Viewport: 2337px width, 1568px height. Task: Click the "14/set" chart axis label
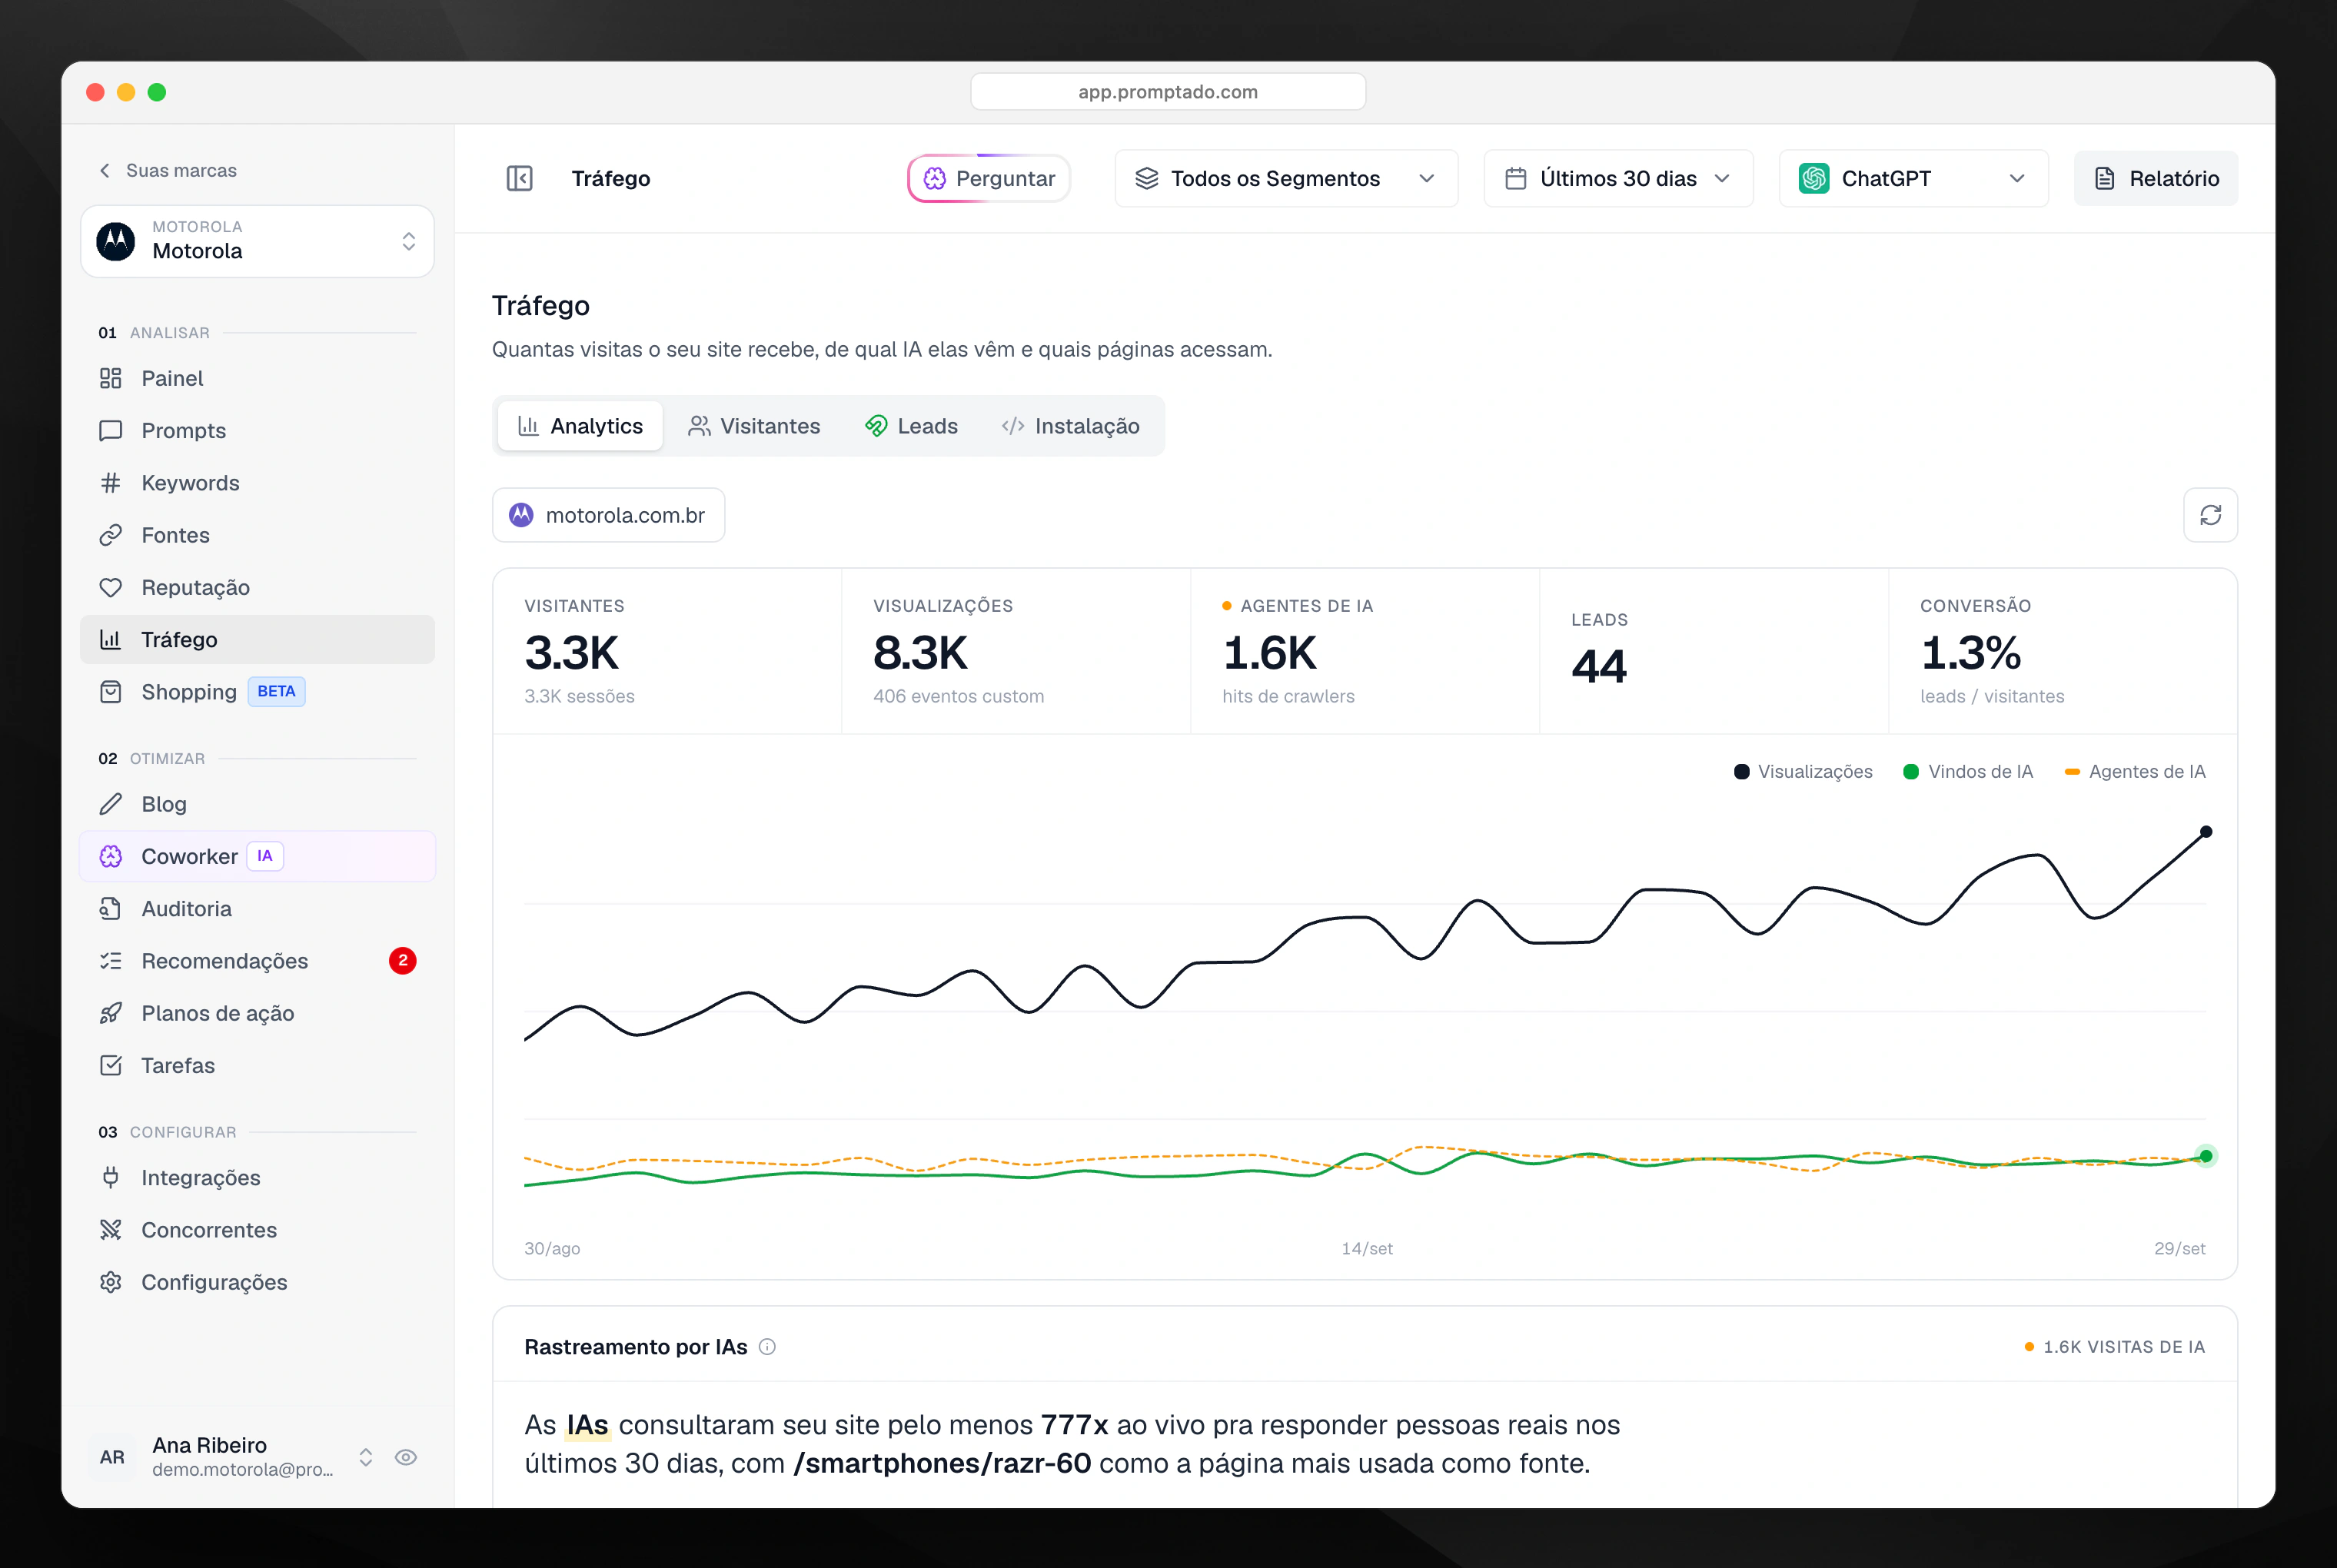point(1367,1248)
